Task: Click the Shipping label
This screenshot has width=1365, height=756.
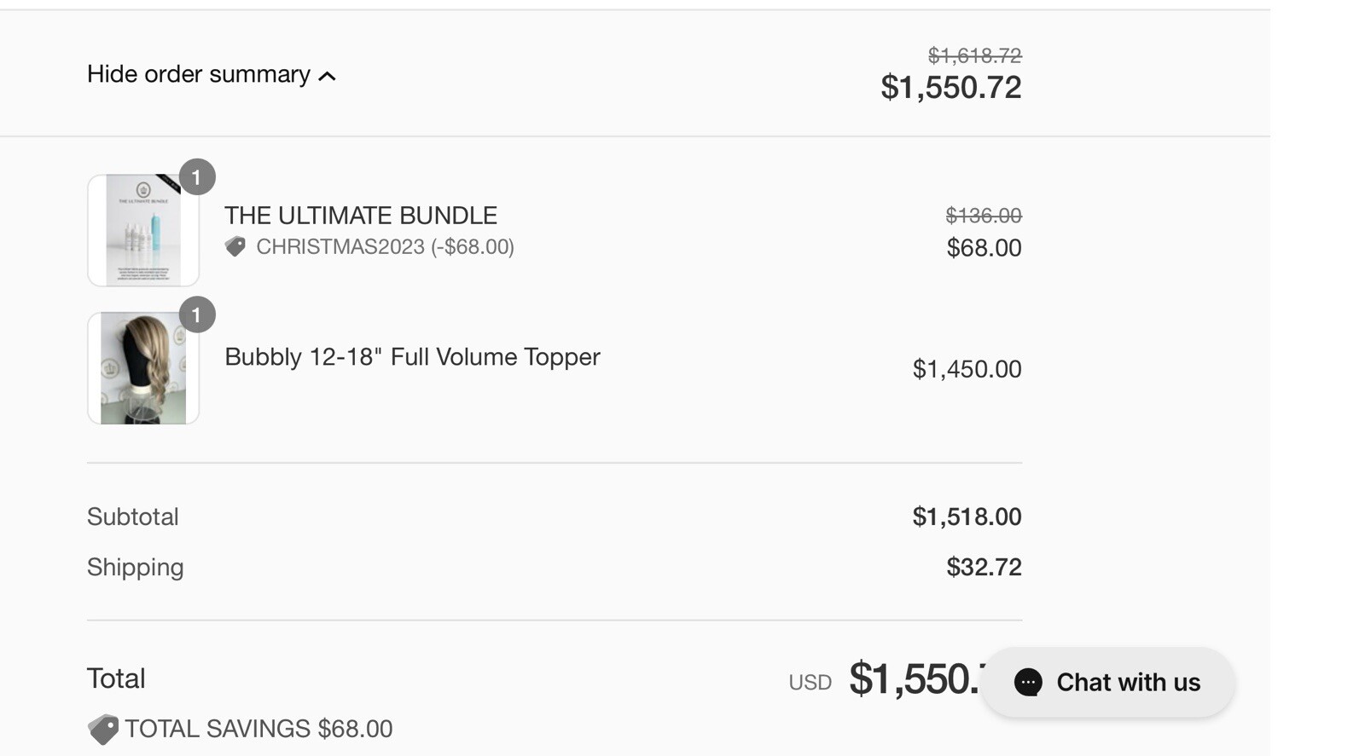Action: (x=136, y=568)
